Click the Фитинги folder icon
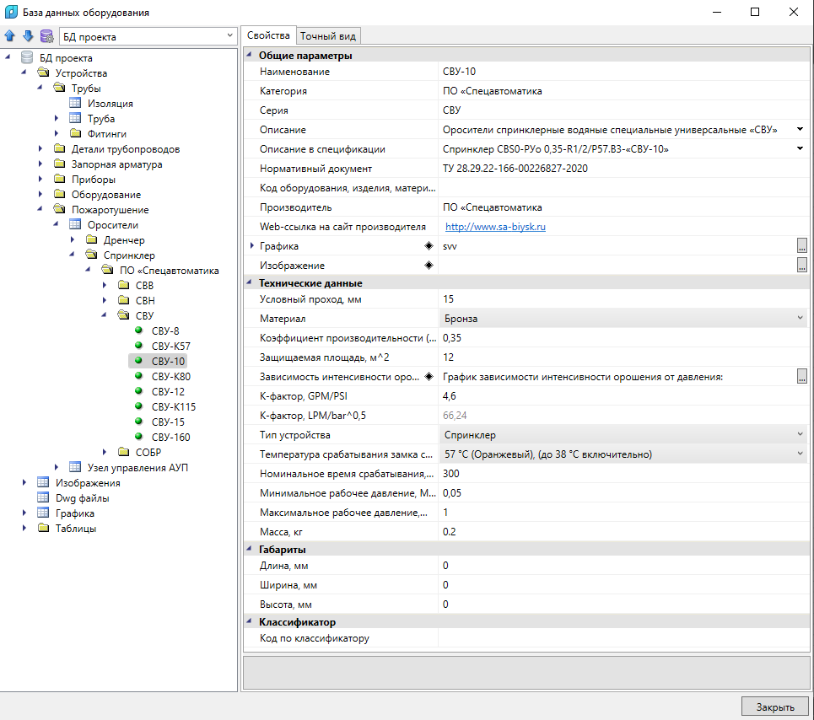The height and width of the screenshot is (720, 814). click(x=75, y=133)
